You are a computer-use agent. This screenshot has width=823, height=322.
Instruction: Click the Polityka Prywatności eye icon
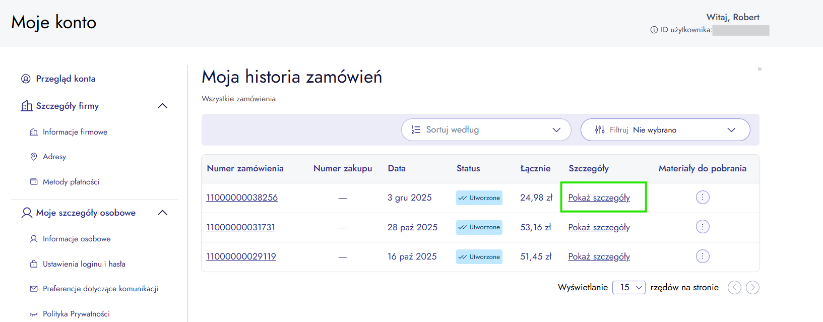click(x=34, y=314)
